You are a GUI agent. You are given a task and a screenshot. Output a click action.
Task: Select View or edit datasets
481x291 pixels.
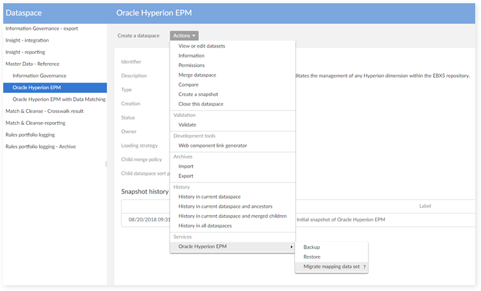[x=201, y=46]
